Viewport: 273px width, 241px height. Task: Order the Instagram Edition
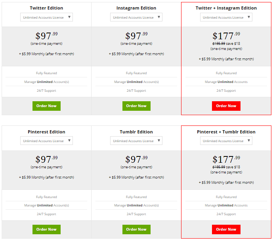point(136,106)
